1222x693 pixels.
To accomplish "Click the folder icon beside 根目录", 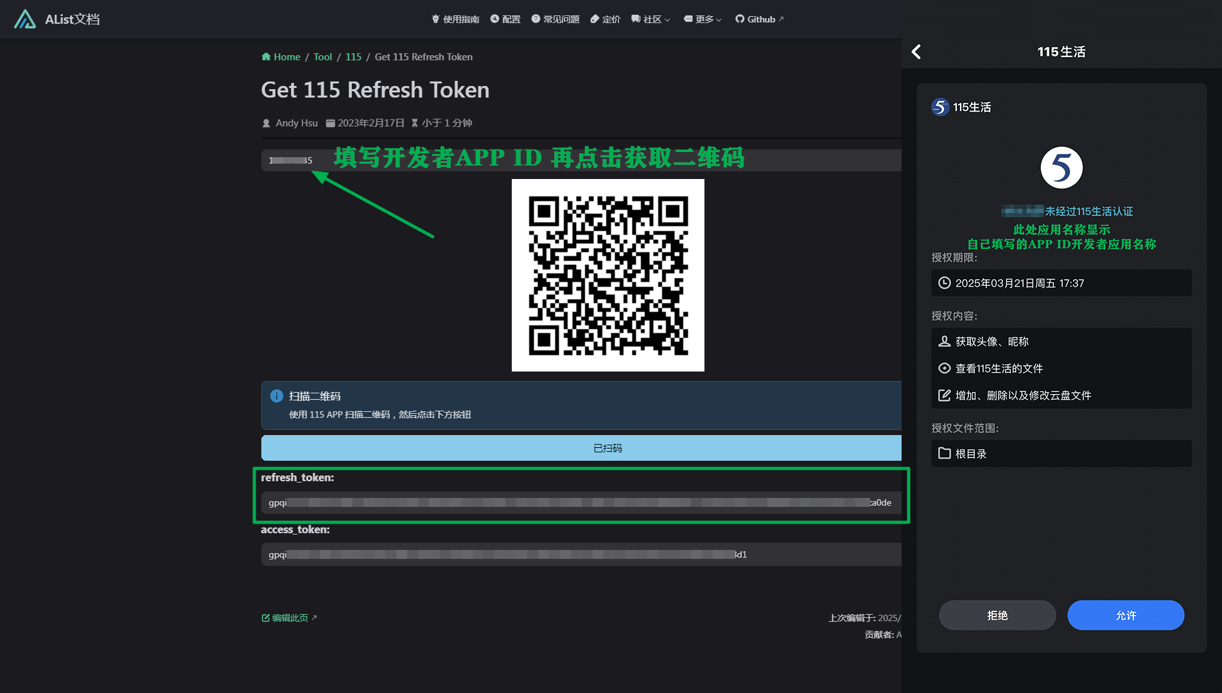I will click(x=944, y=454).
